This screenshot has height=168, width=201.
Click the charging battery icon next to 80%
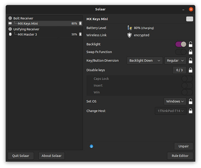130,28
